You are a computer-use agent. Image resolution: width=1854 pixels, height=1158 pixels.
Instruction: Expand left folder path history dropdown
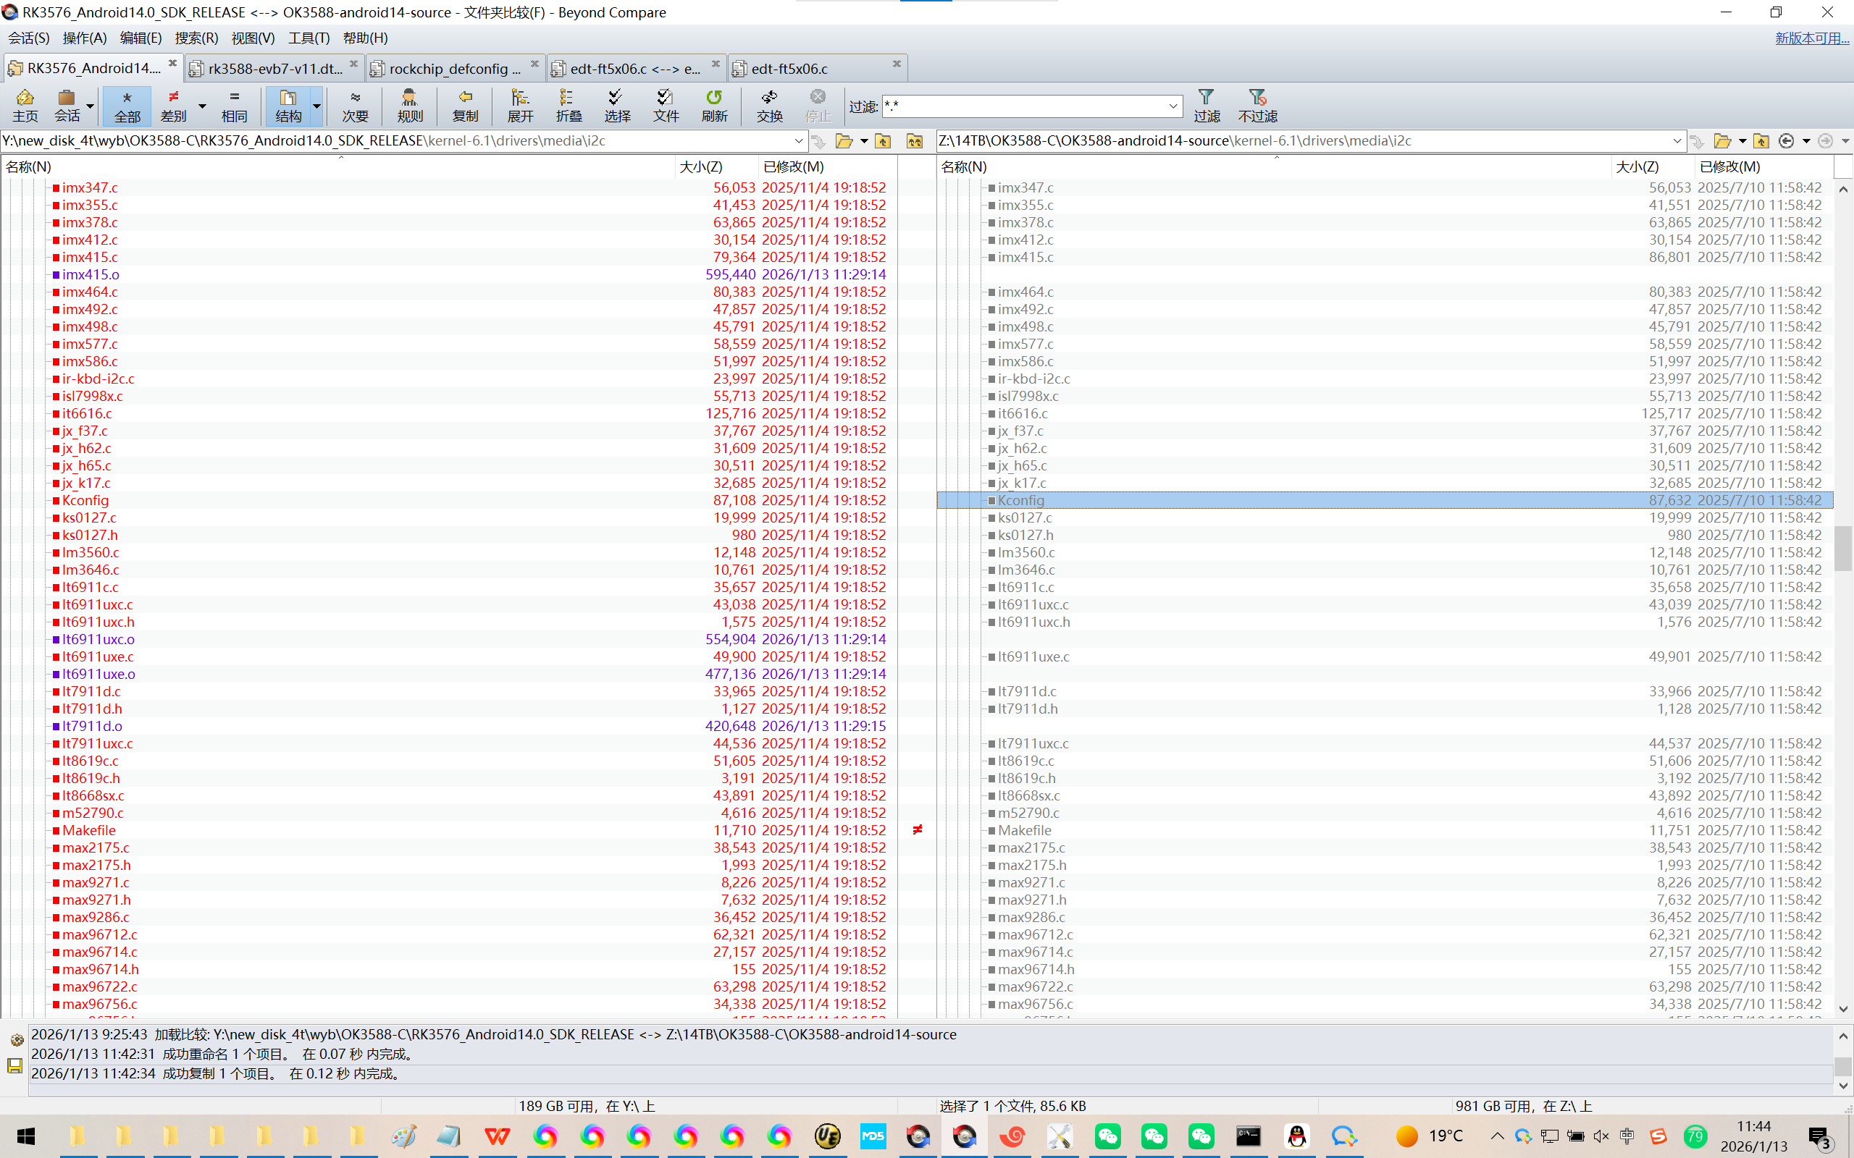pyautogui.click(x=797, y=141)
